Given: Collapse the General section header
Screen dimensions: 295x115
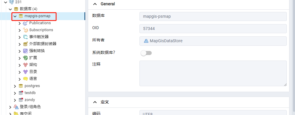Looking at the screenshot, I should click(x=95, y=4).
